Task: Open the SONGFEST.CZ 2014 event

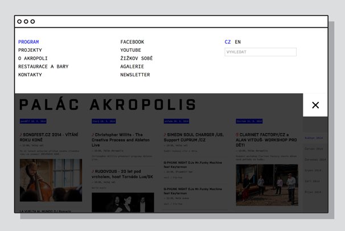Action: pyautogui.click(x=50, y=137)
